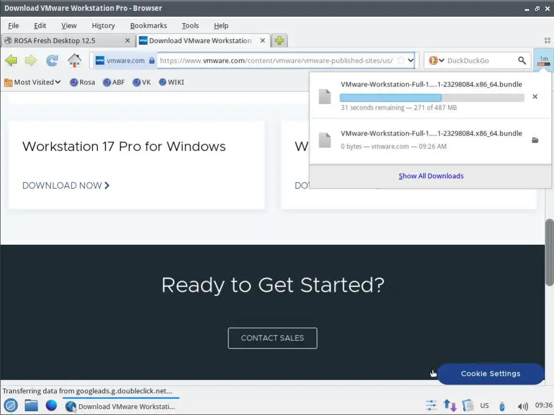The image size is (554, 415).
Task: Open the History menu
Action: pos(103,26)
